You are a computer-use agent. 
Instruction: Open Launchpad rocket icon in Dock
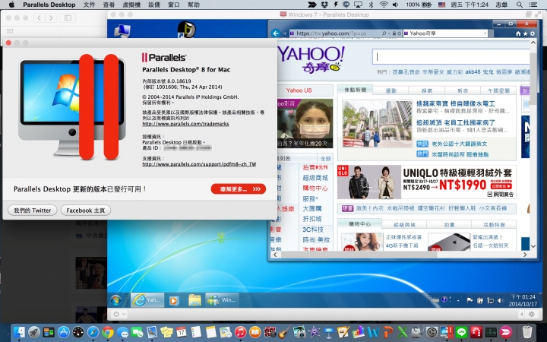click(34, 332)
